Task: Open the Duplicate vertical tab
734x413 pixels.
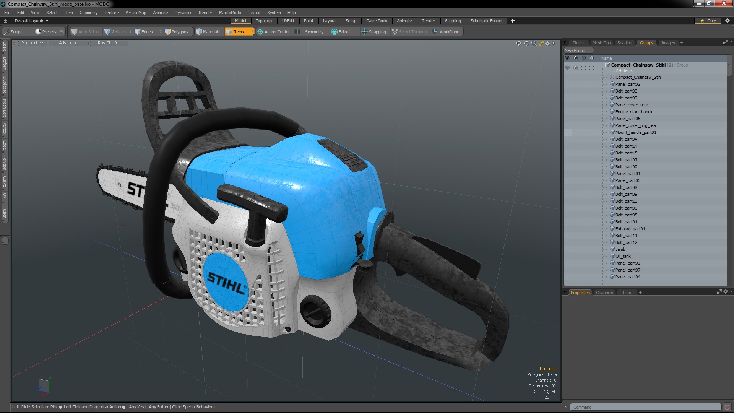Action: (x=5, y=85)
